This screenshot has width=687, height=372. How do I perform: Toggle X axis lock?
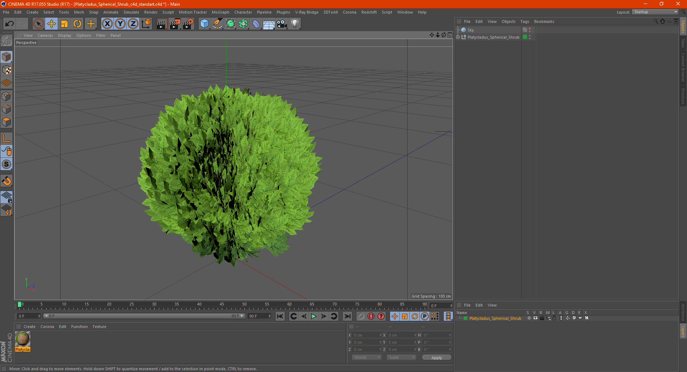(x=107, y=24)
